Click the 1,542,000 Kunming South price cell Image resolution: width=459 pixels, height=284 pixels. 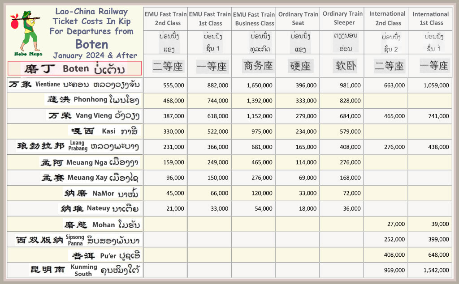[x=436, y=270]
